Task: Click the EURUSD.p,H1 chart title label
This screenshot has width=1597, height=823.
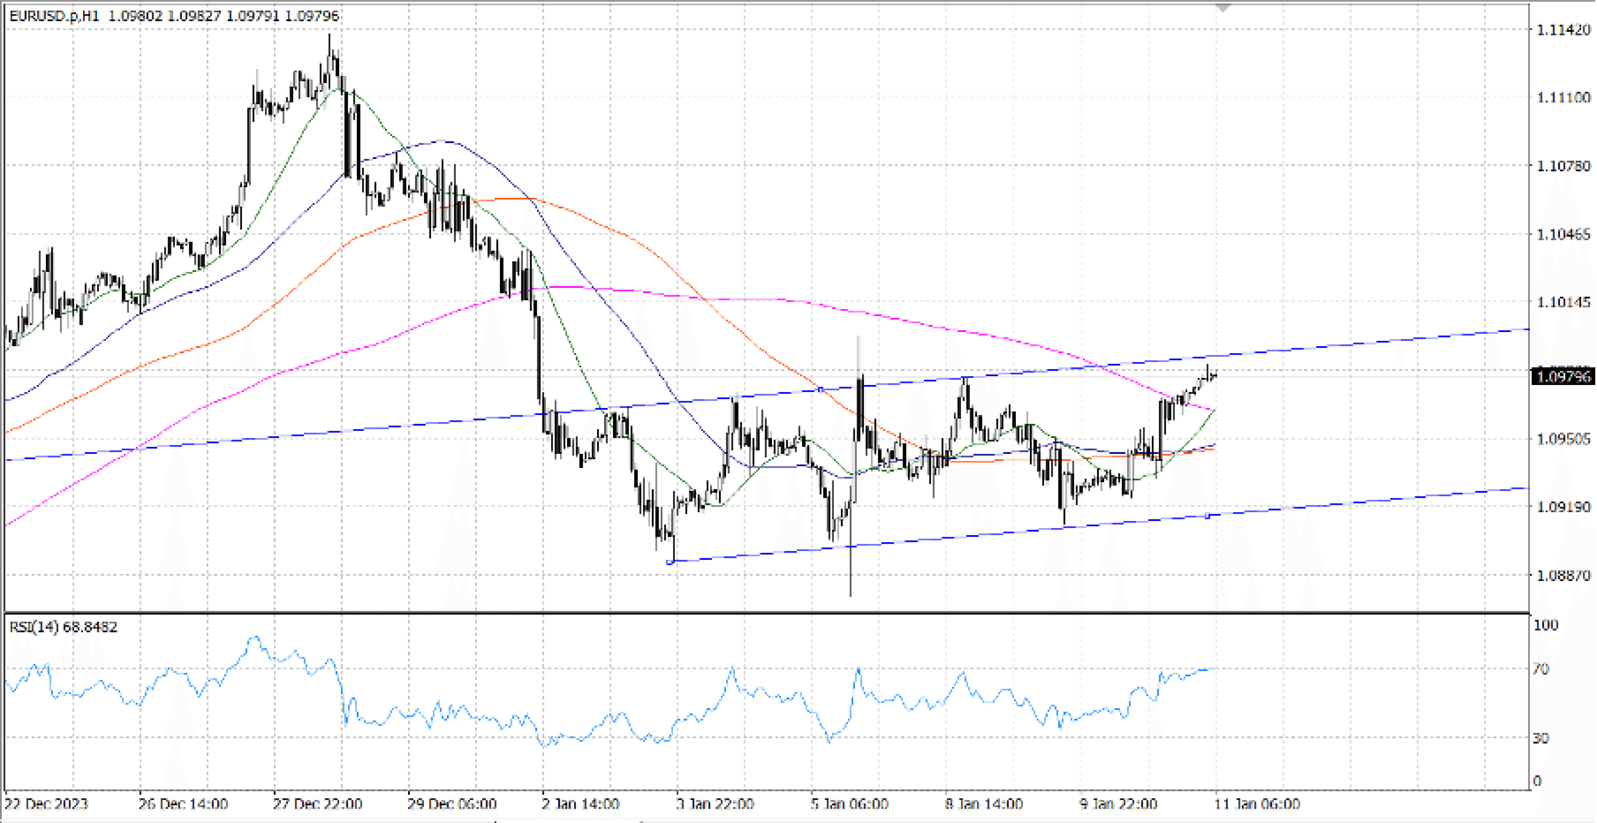Action: point(54,16)
